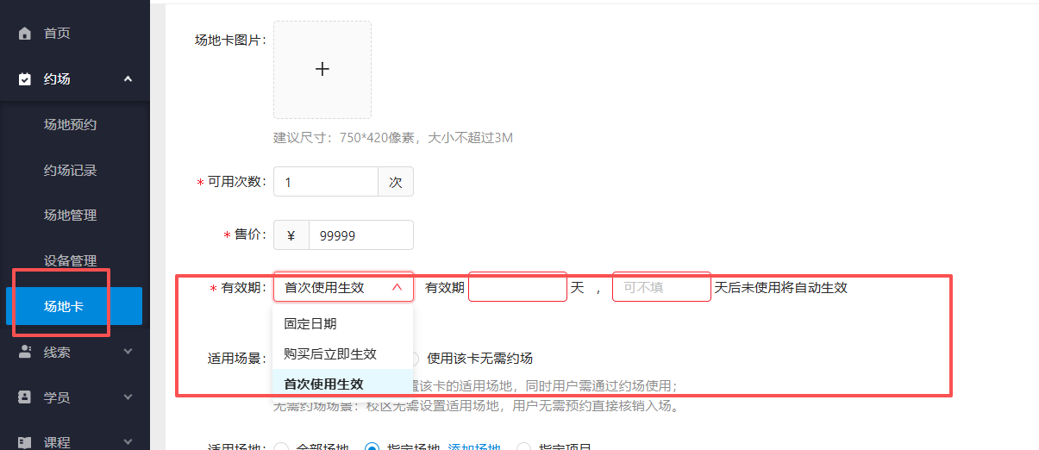This screenshot has width=1039, height=450.
Task: Click the 售价 price input field
Action: tap(360, 235)
